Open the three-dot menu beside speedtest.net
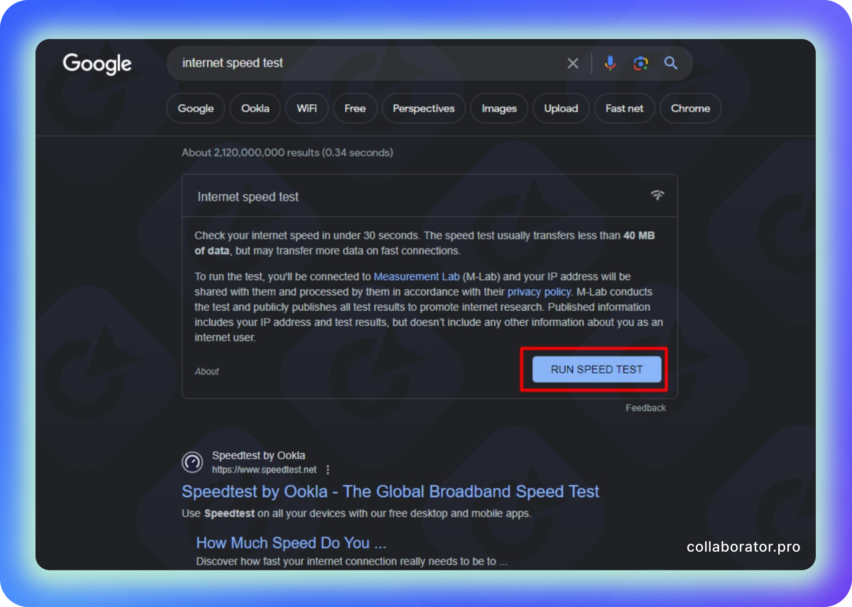The width and height of the screenshot is (852, 607). pos(328,470)
